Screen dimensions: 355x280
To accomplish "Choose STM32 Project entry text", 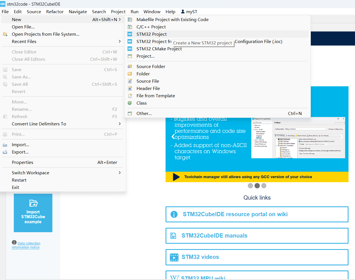I will [x=151, y=34].
